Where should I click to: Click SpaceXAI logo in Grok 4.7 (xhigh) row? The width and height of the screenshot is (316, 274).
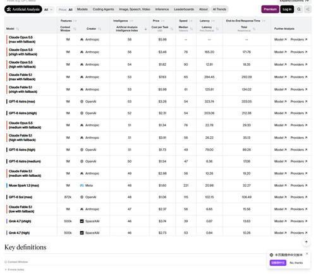click(x=82, y=221)
